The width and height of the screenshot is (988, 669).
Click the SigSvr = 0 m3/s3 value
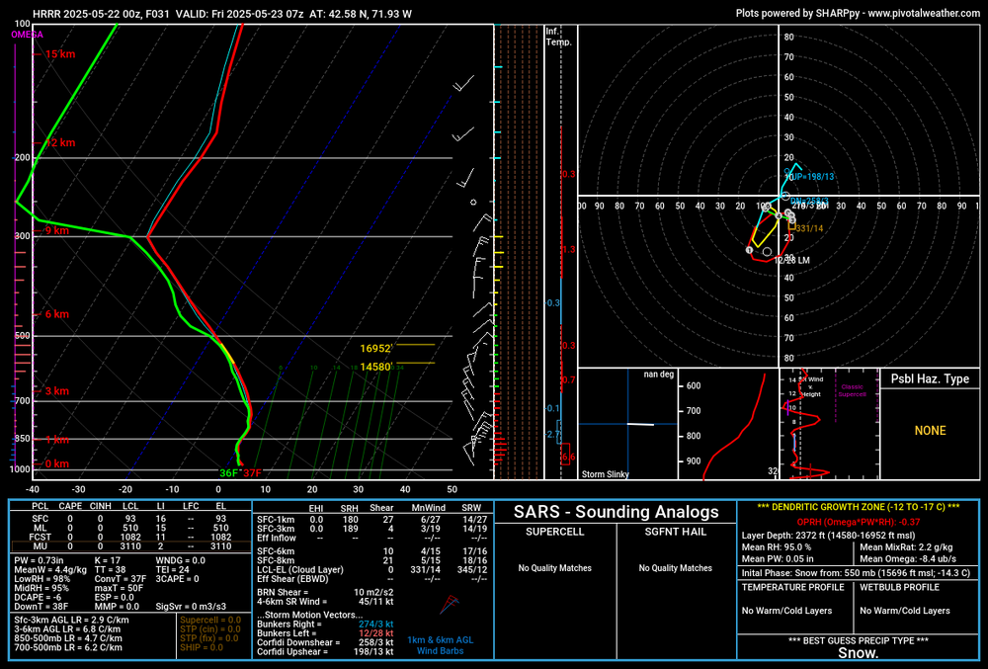(191, 607)
